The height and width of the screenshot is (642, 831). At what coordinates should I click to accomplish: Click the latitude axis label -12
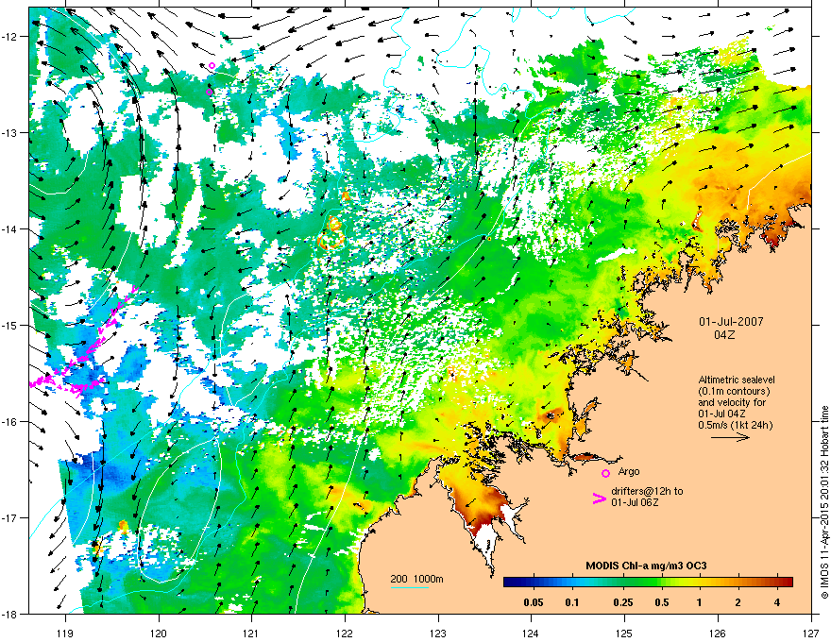tap(10, 36)
